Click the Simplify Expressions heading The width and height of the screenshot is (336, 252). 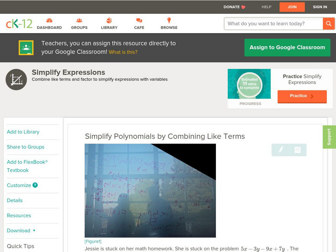(x=68, y=72)
